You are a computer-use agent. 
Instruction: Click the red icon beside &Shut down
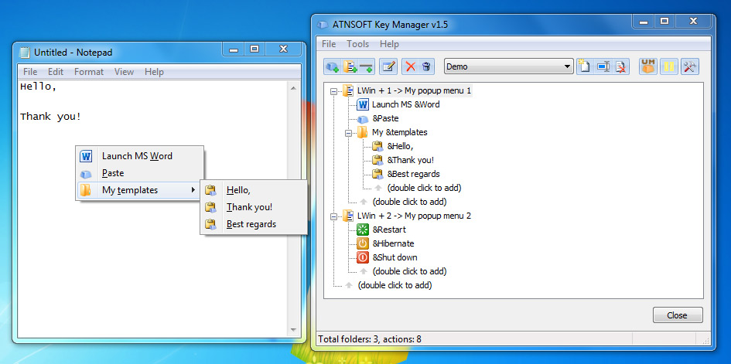tap(362, 257)
